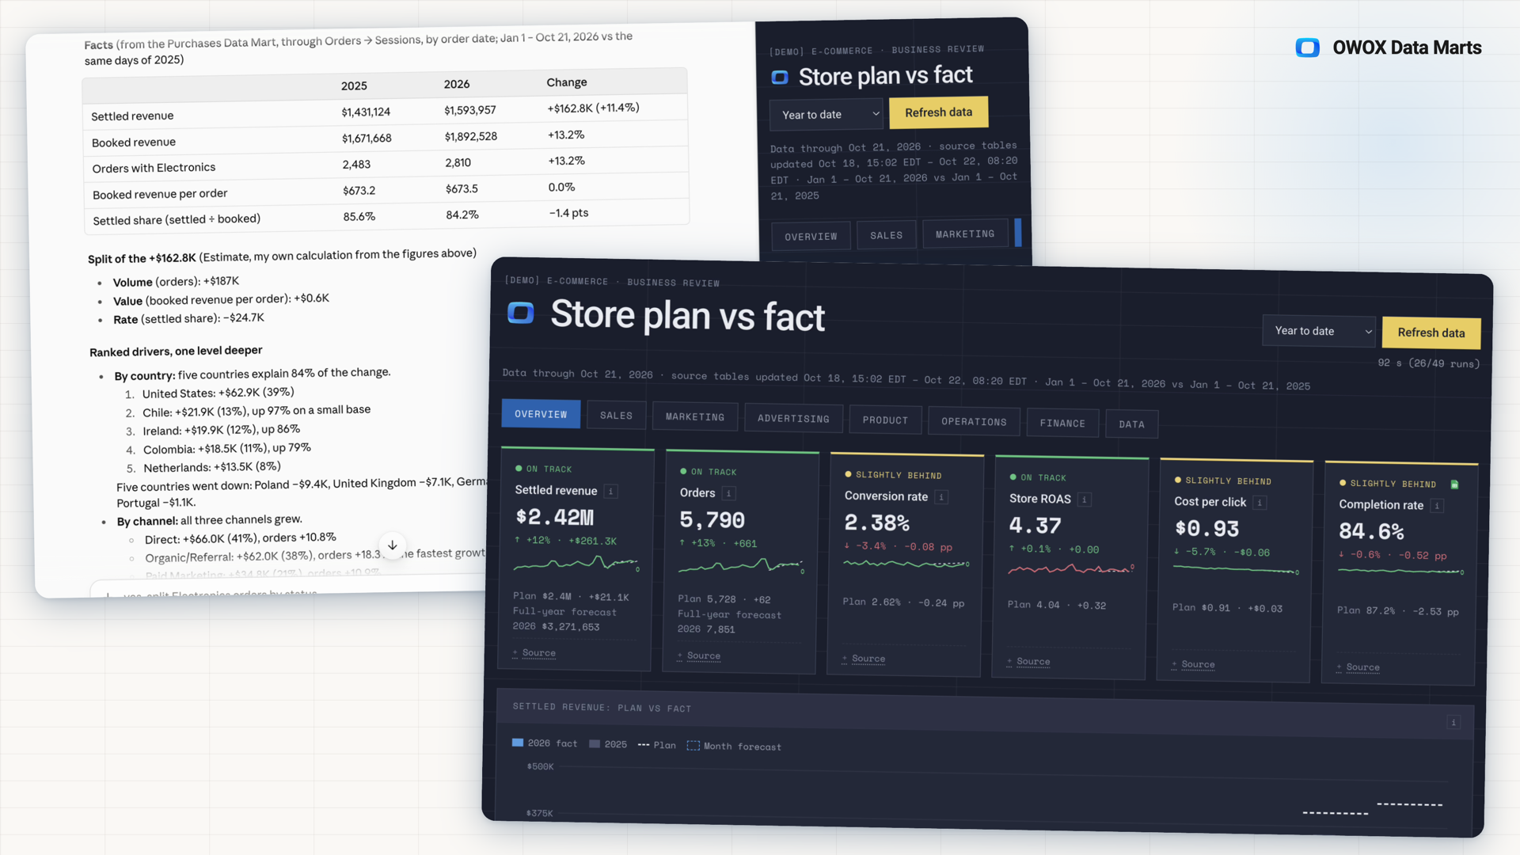Go to the OPERATIONS tab
The height and width of the screenshot is (855, 1520).
click(974, 422)
